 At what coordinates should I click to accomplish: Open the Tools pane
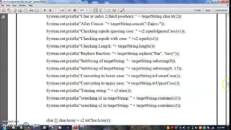[197, 10]
